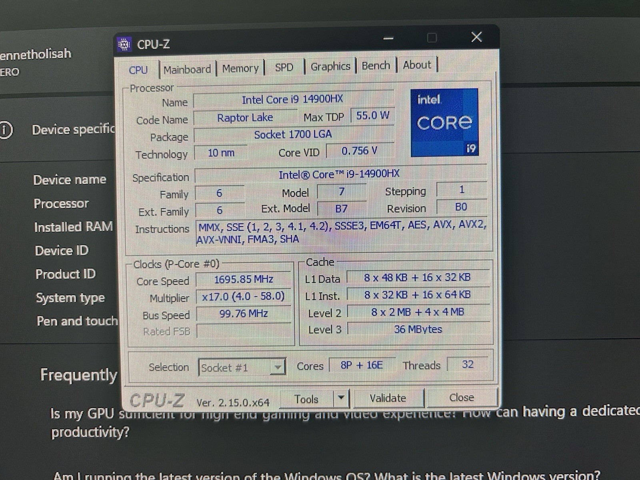Click the Intel Core i9 logo badge
The width and height of the screenshot is (640, 480).
coord(444,122)
